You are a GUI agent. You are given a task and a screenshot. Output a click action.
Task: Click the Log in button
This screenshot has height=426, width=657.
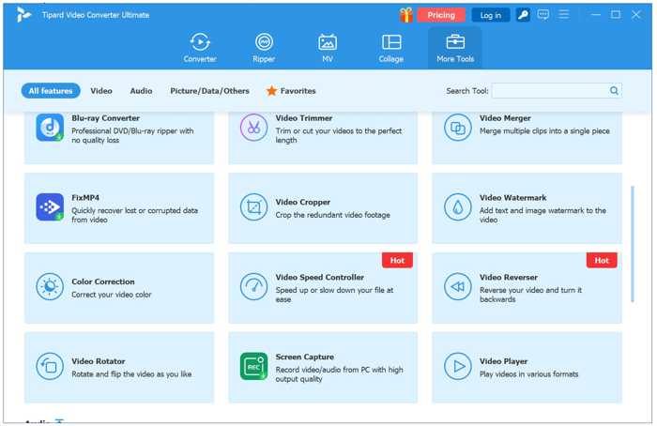491,15
